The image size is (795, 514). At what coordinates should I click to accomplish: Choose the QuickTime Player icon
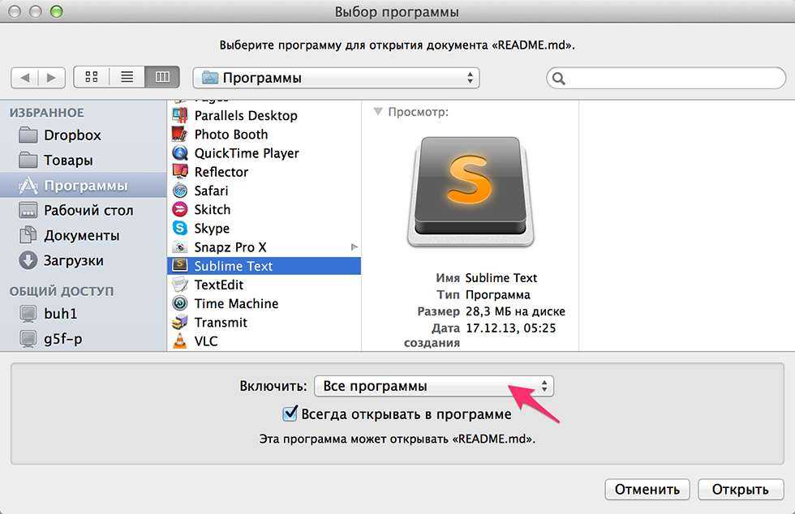(x=180, y=153)
